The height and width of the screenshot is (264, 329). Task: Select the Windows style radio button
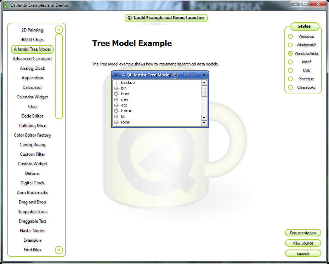click(x=290, y=36)
